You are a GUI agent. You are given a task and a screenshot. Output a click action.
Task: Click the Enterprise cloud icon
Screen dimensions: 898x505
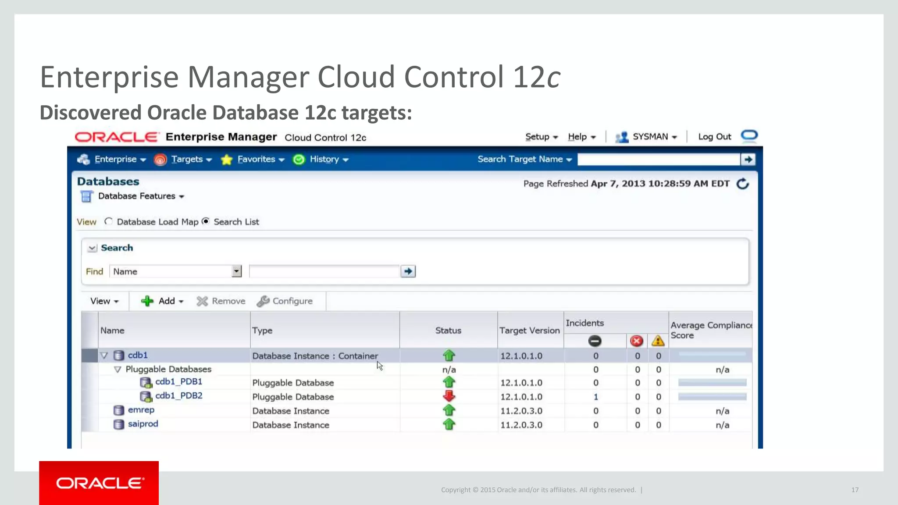click(84, 160)
